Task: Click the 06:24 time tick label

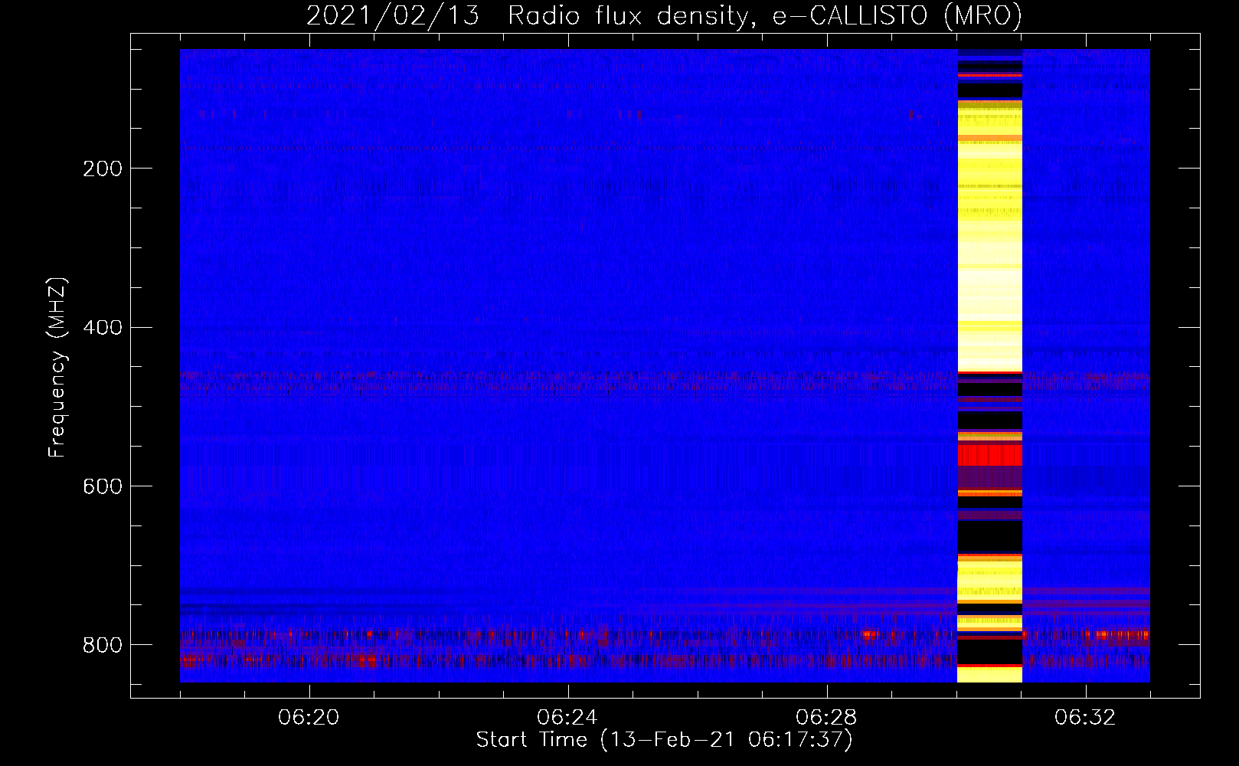Action: (567, 718)
